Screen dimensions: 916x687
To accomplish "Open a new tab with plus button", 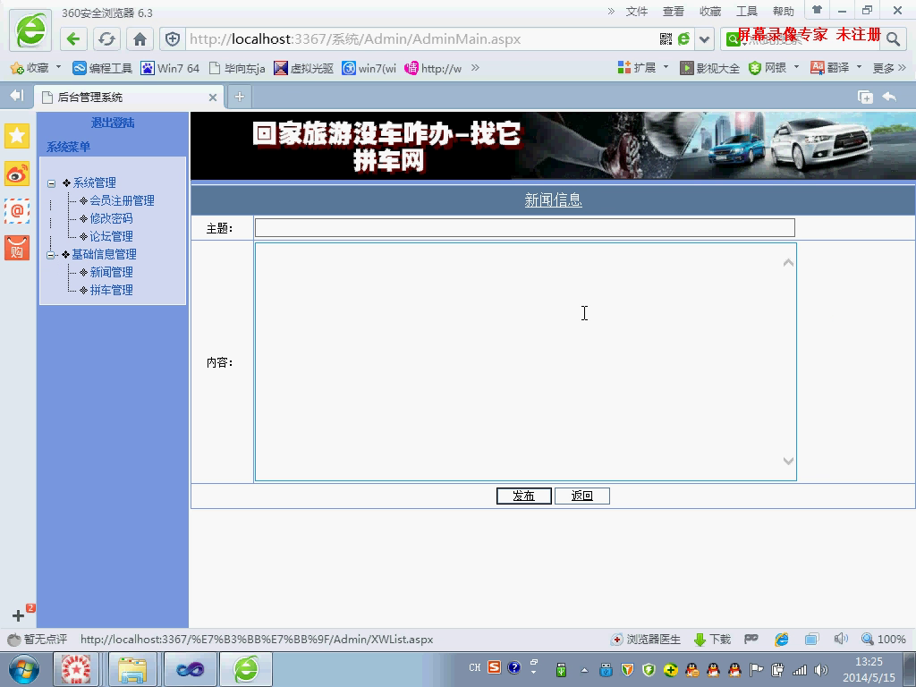I will pyautogui.click(x=240, y=97).
